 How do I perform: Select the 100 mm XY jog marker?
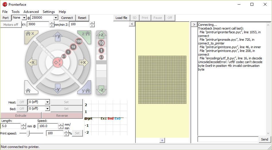tap(79, 41)
